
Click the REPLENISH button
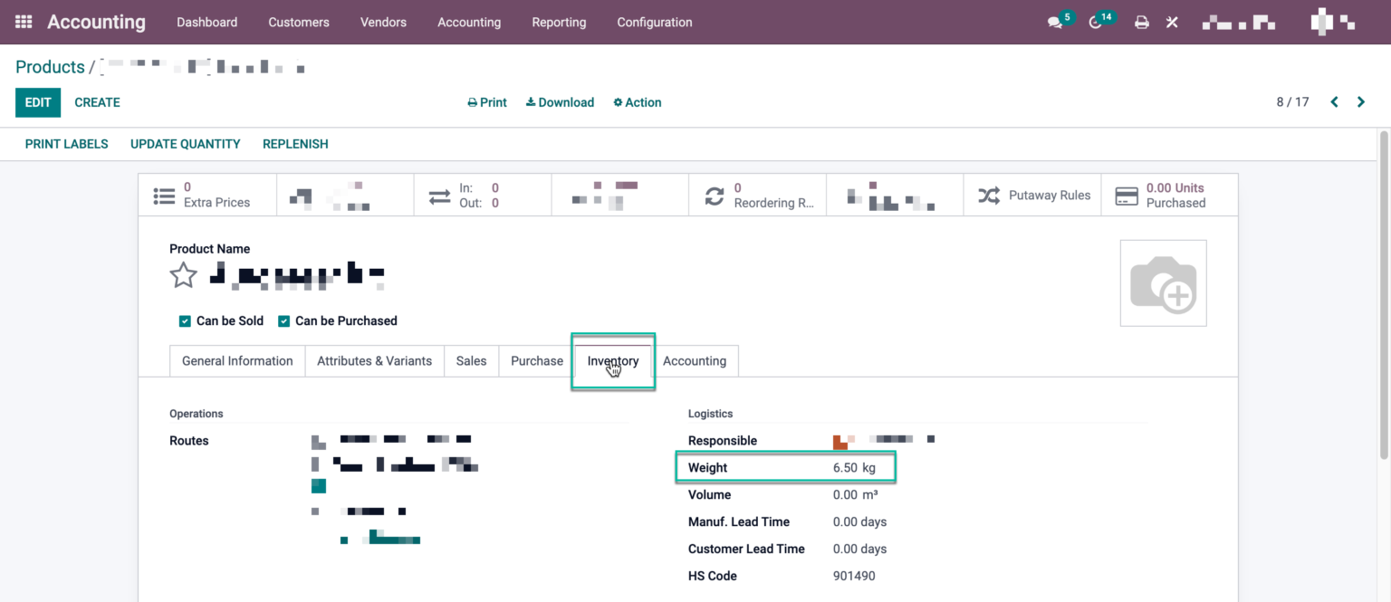[x=295, y=143]
